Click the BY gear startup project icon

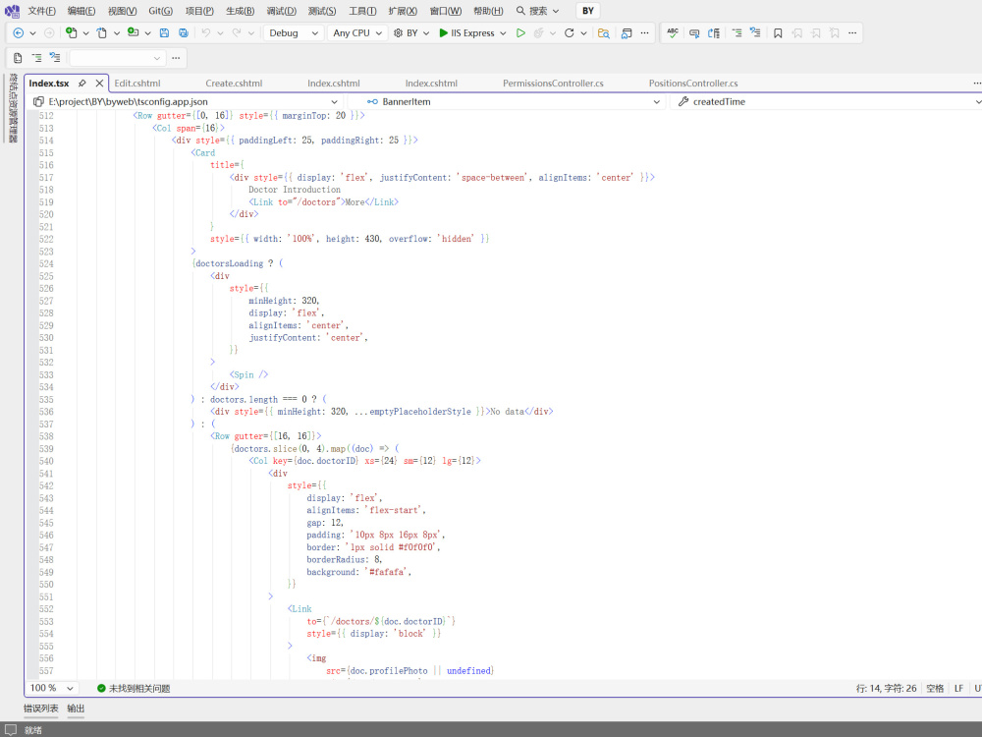coord(398,33)
